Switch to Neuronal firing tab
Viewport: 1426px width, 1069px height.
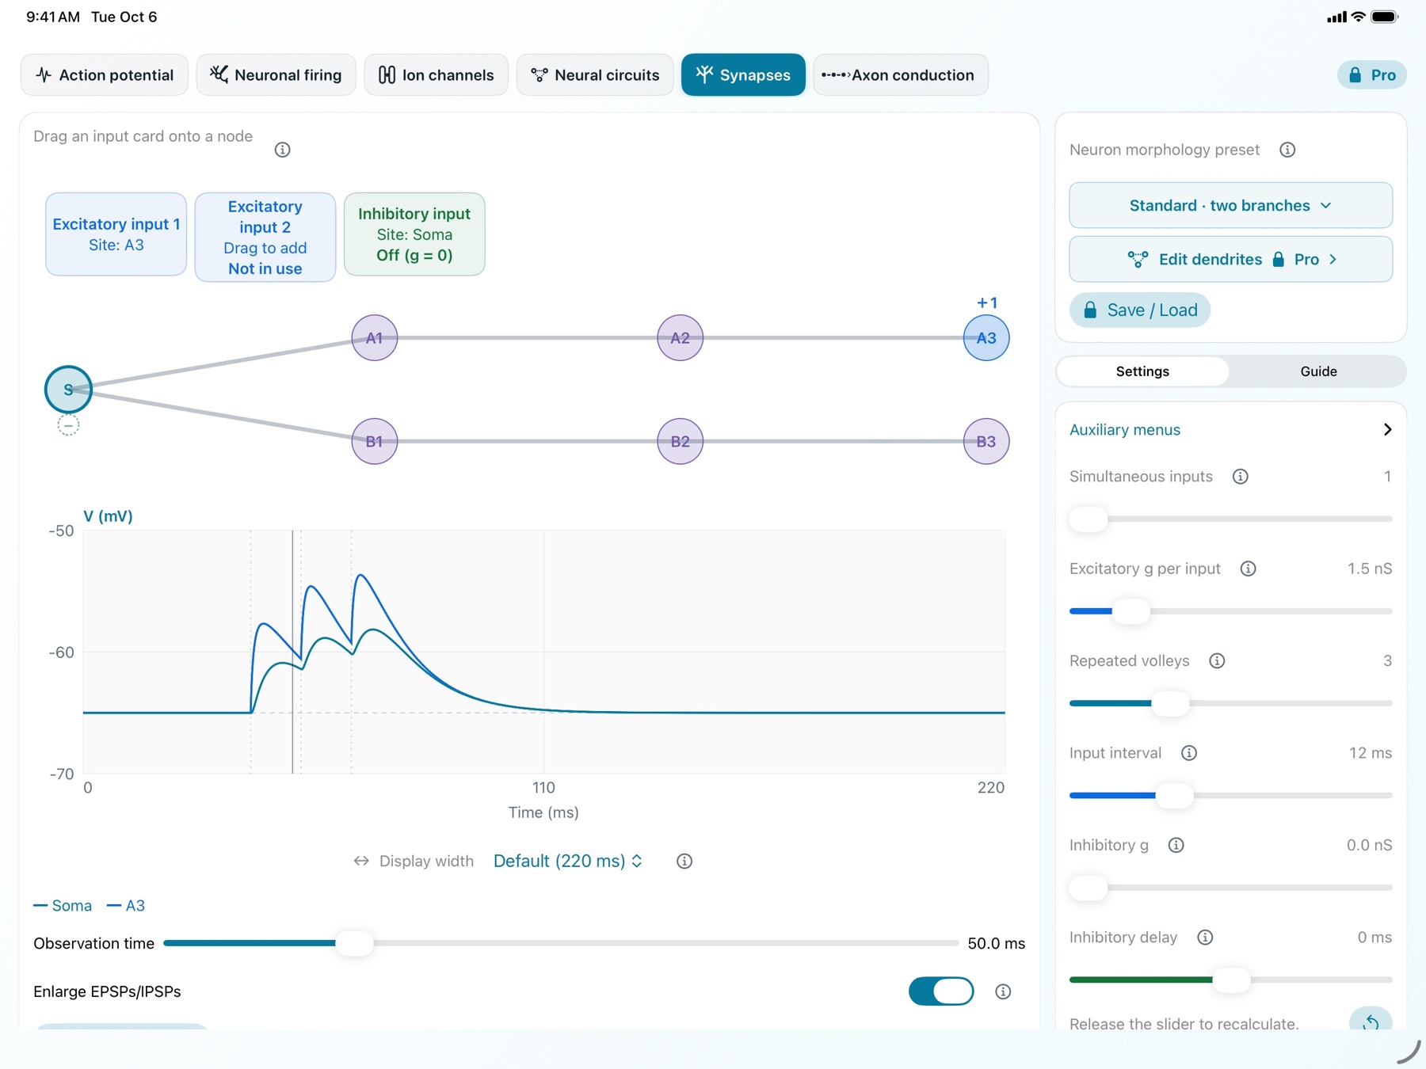pyautogui.click(x=276, y=75)
